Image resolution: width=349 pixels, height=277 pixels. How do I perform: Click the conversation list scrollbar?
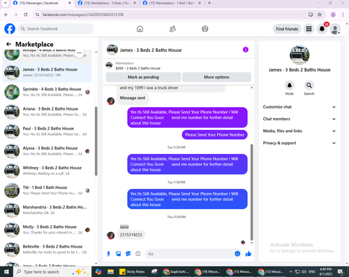coord(96,141)
